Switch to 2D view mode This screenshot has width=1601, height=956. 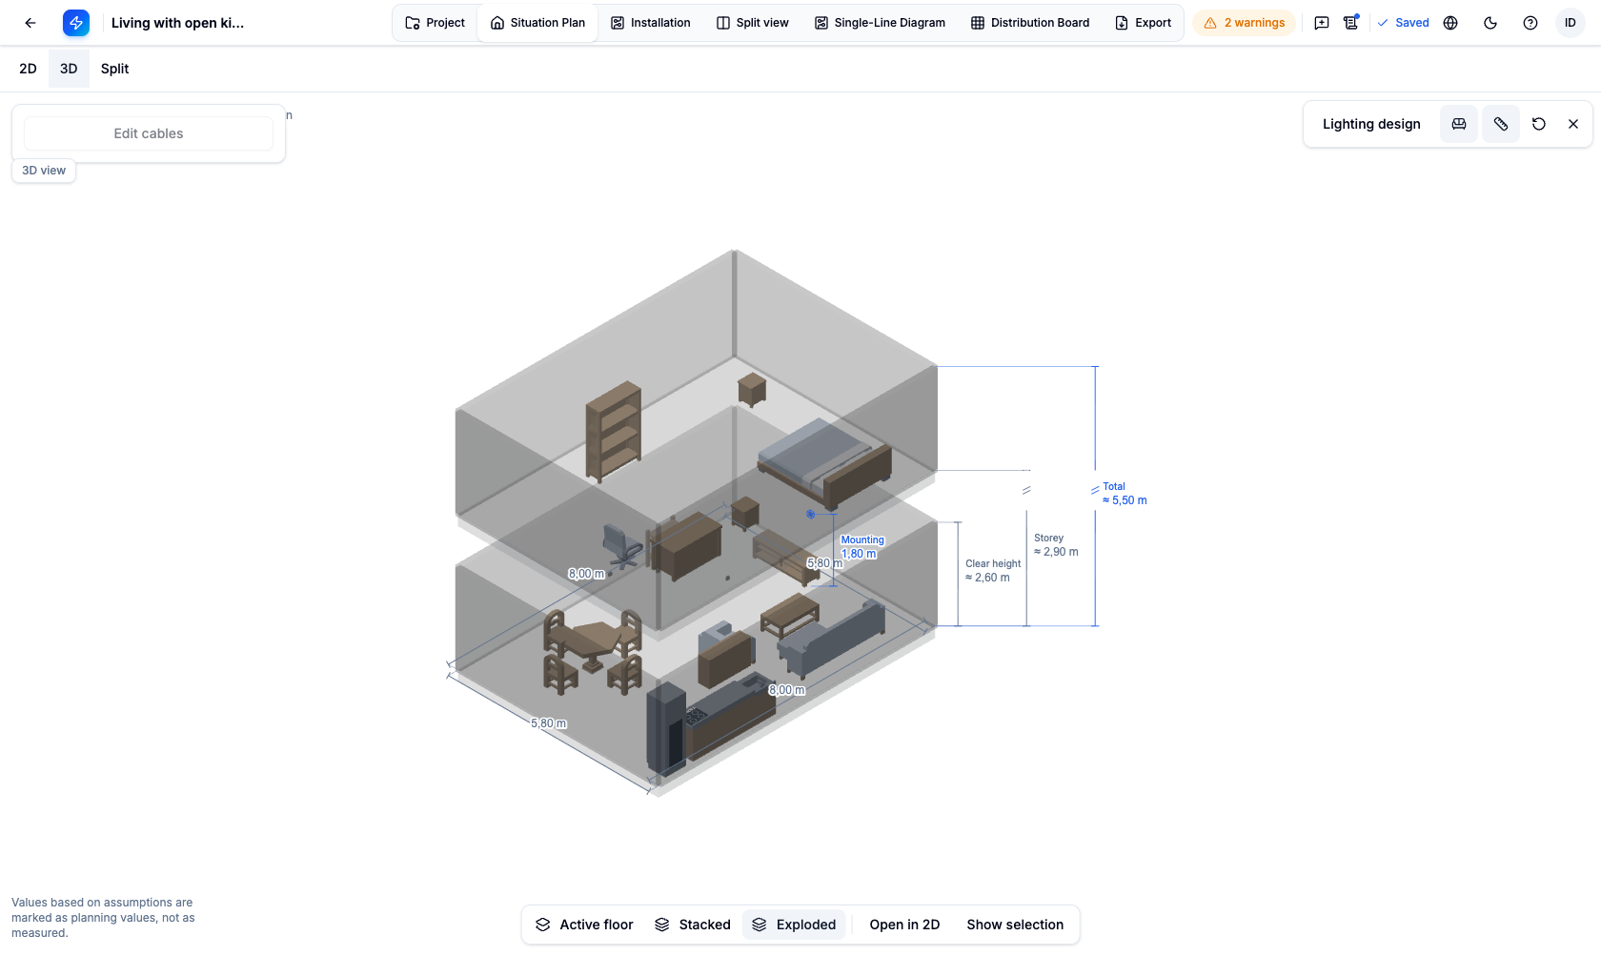pos(28,69)
